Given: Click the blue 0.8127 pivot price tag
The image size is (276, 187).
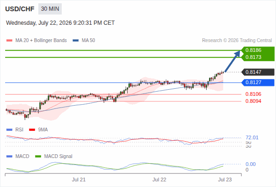Looking at the screenshot, I should [x=258, y=82].
